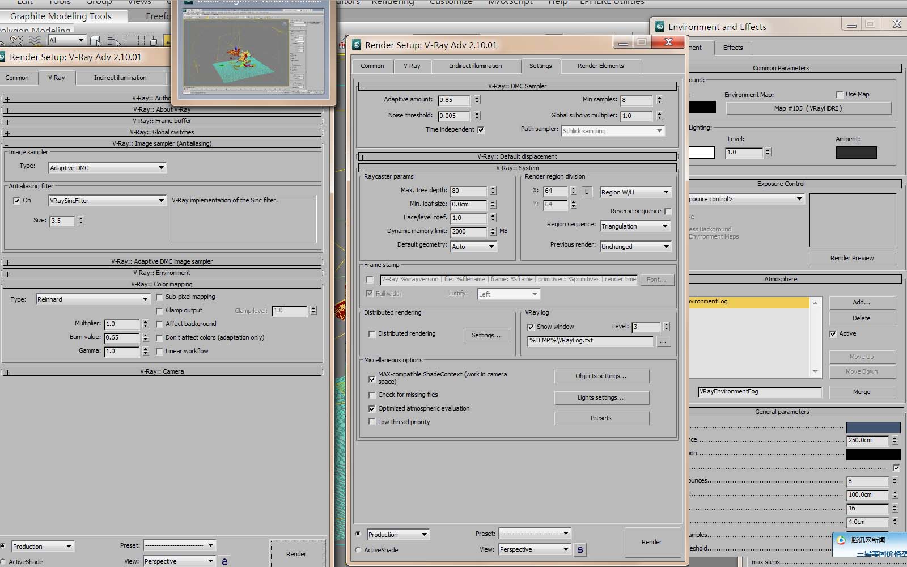This screenshot has width=907, height=567.
Task: Switch to Effects tab in Environment window
Action: click(x=732, y=48)
